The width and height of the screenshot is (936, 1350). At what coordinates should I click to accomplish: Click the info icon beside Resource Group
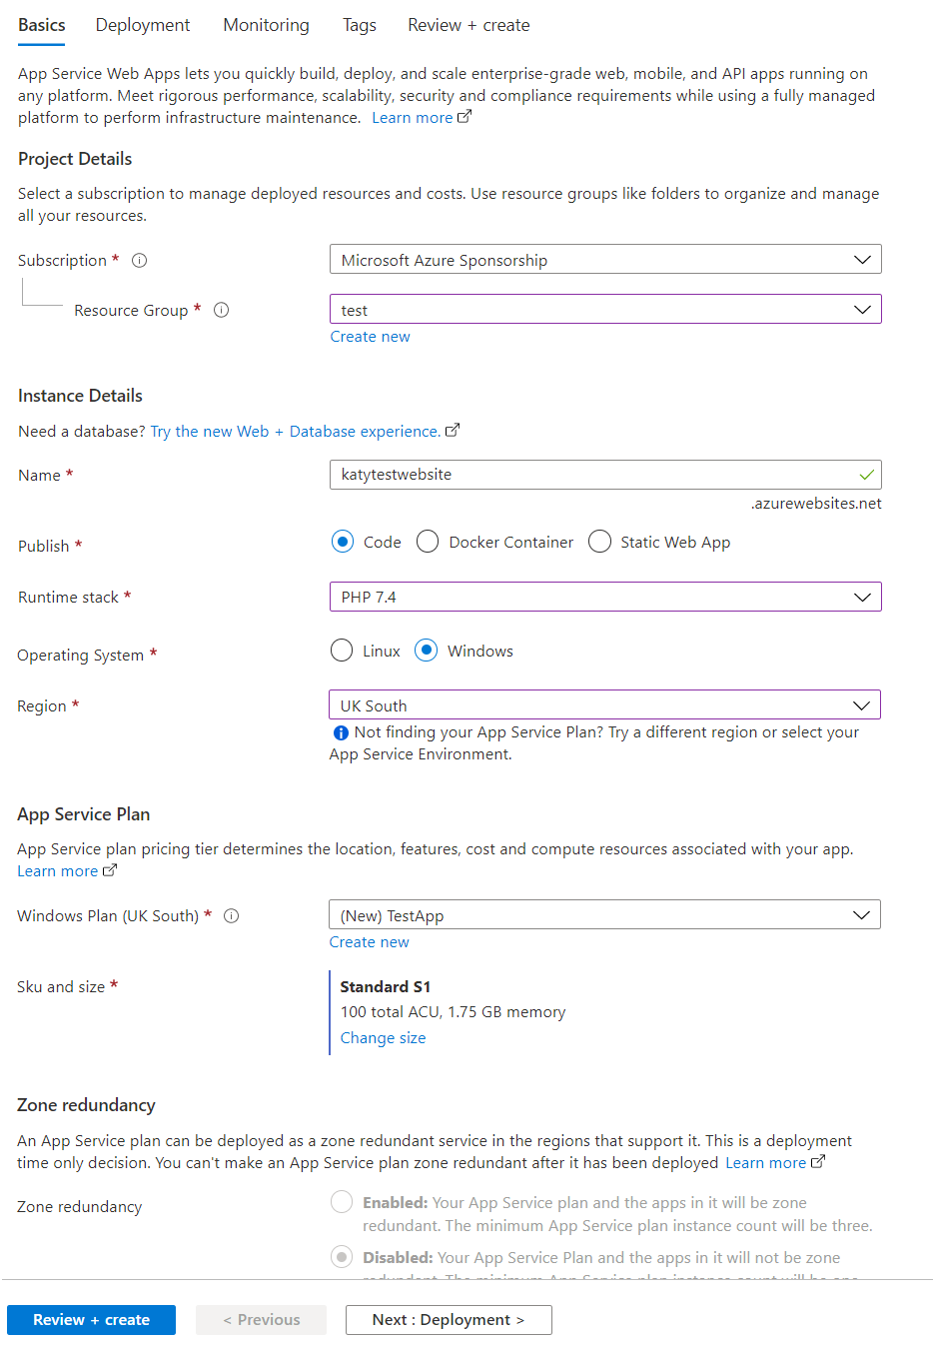(222, 311)
